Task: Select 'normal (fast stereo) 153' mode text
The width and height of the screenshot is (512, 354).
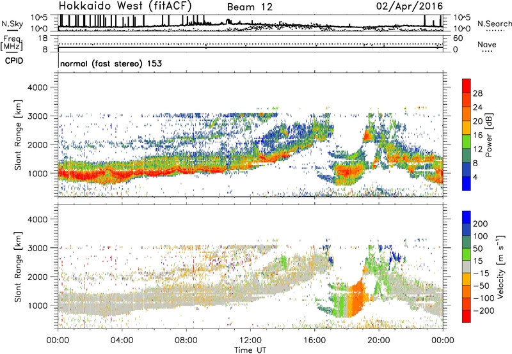Action: point(111,63)
